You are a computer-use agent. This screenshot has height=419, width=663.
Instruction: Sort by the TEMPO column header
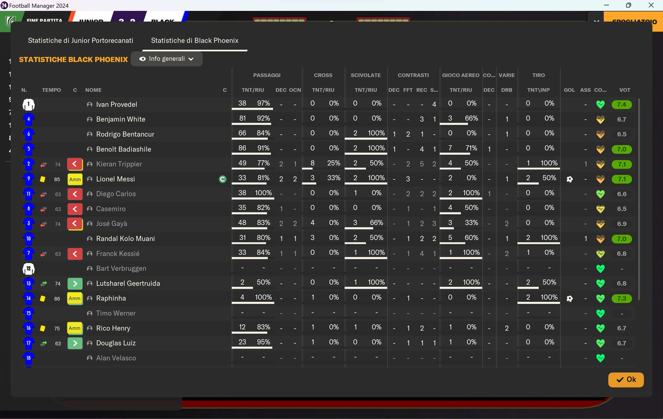pyautogui.click(x=51, y=90)
